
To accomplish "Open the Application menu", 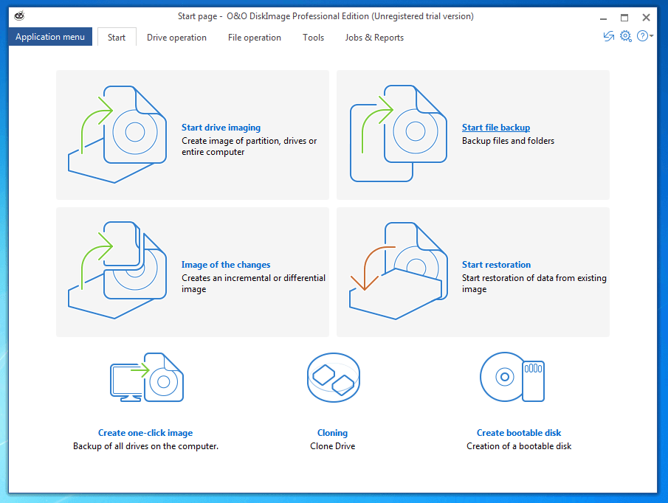I will click(x=50, y=37).
